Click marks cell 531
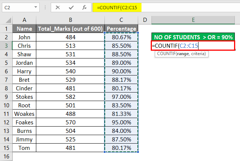Screen dimensions: 240x161 tap(70, 54)
